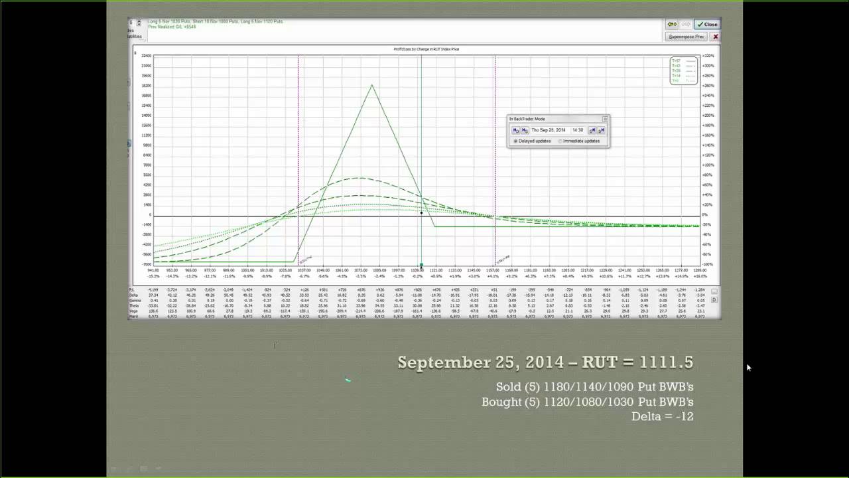Click the small button above the D button
The height and width of the screenshot is (478, 849).
point(714,291)
